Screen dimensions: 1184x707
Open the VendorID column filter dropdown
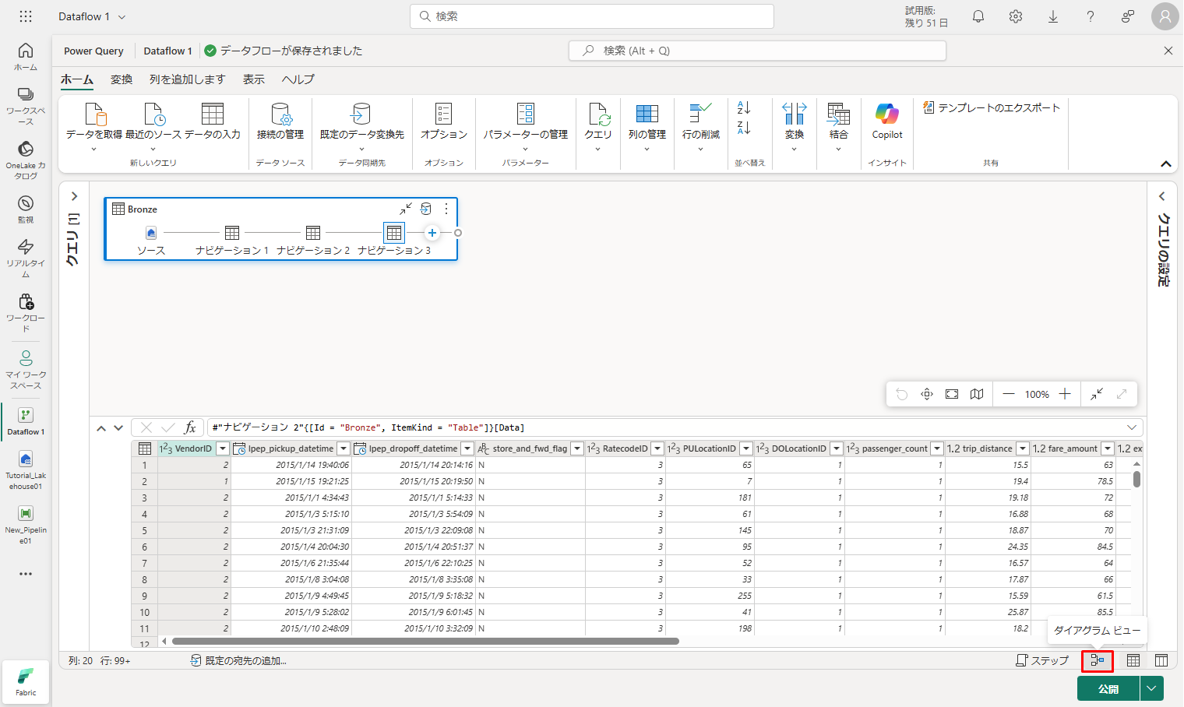tap(223, 448)
